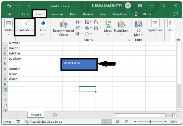
Task: Insert a waterfall or stock chart
Action: click(x=97, y=22)
